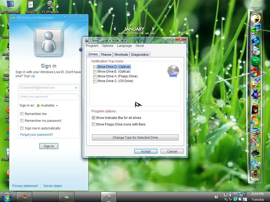Click the large Windows flag logo dock icon
The width and height of the screenshot is (270, 202).
pyautogui.click(x=255, y=120)
